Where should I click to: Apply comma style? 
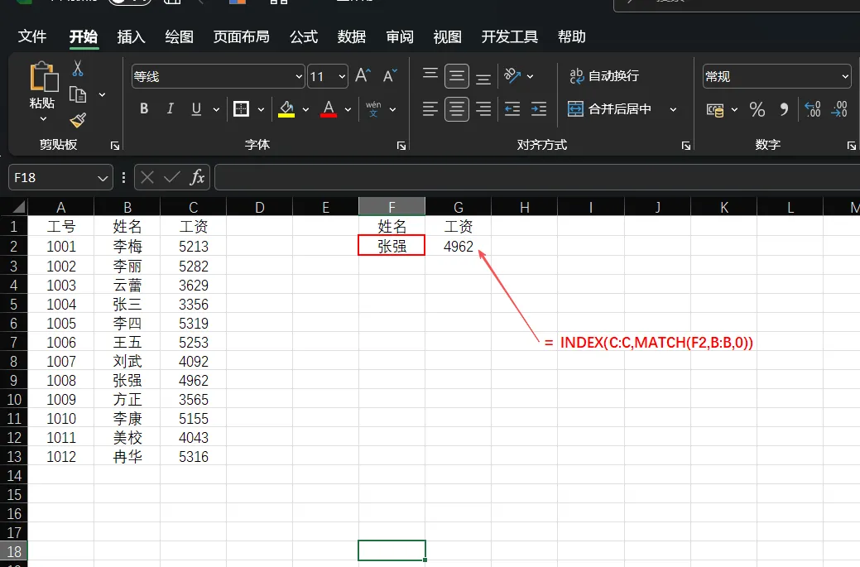click(x=785, y=109)
